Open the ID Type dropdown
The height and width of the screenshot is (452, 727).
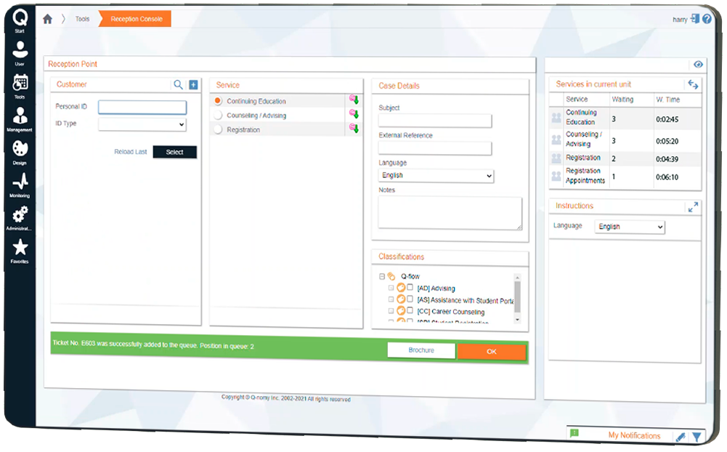click(142, 125)
